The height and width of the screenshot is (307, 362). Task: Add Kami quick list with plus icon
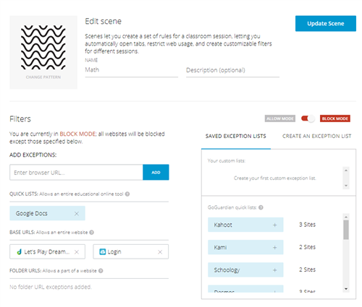[x=274, y=248]
